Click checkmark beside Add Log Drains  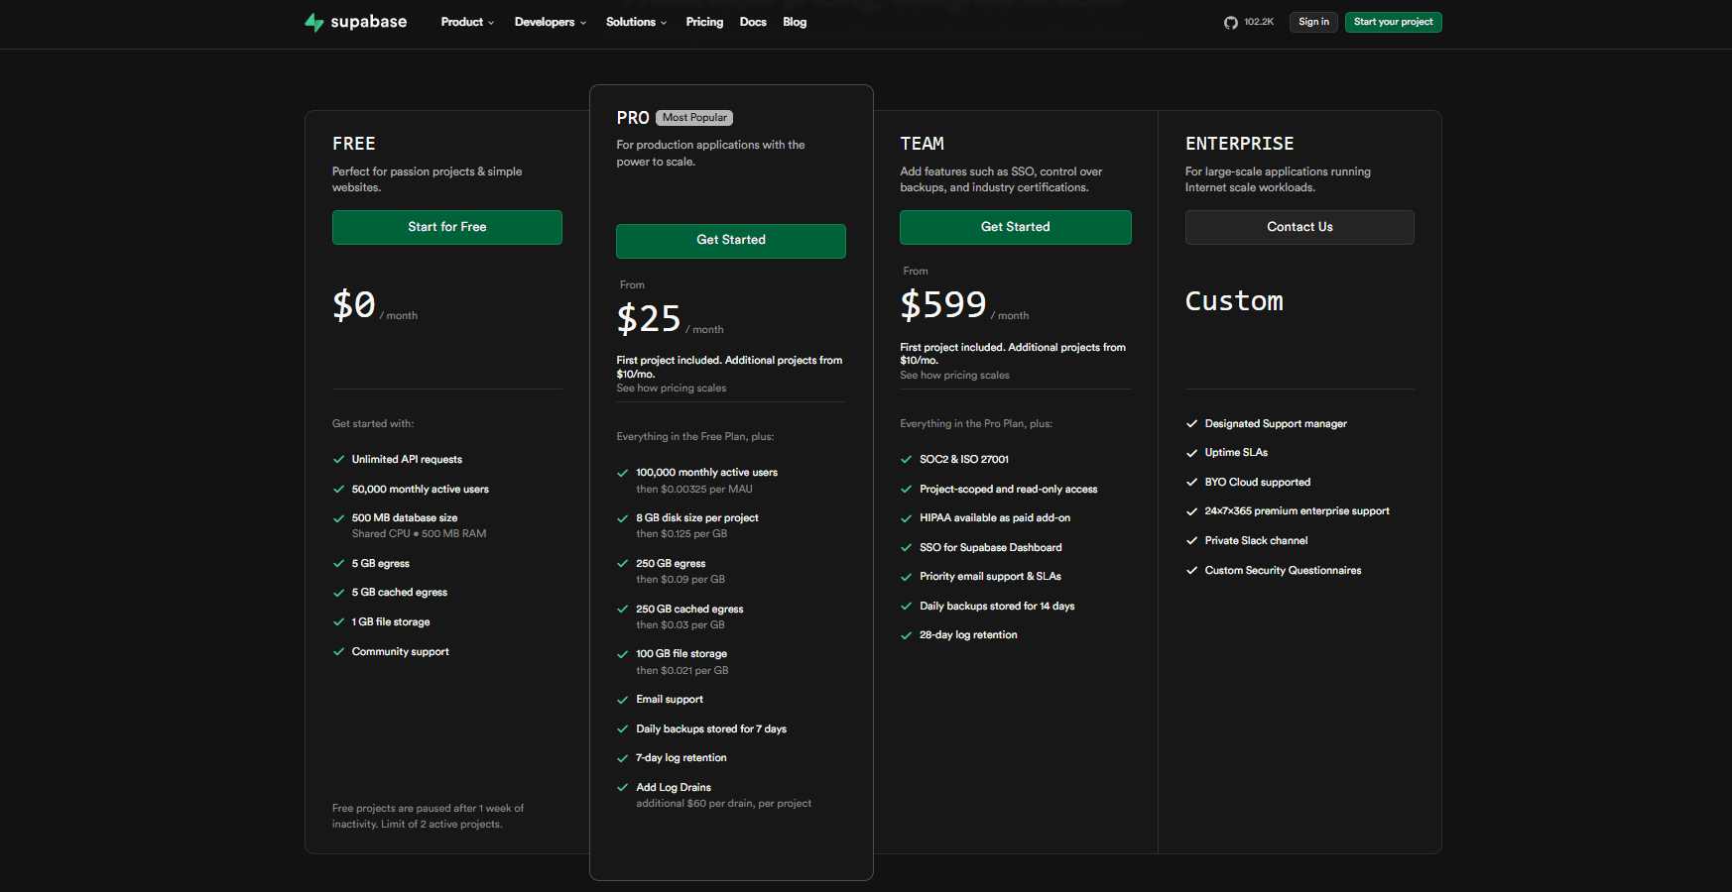[622, 788]
